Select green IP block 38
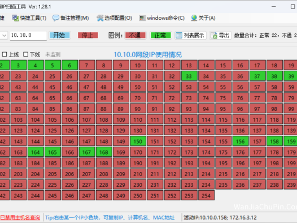This screenshot has width=297, height=223. (x=274, y=76)
